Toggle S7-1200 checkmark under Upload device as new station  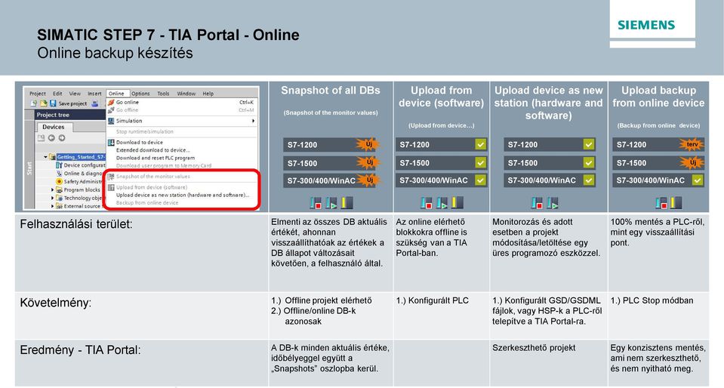[x=589, y=145]
